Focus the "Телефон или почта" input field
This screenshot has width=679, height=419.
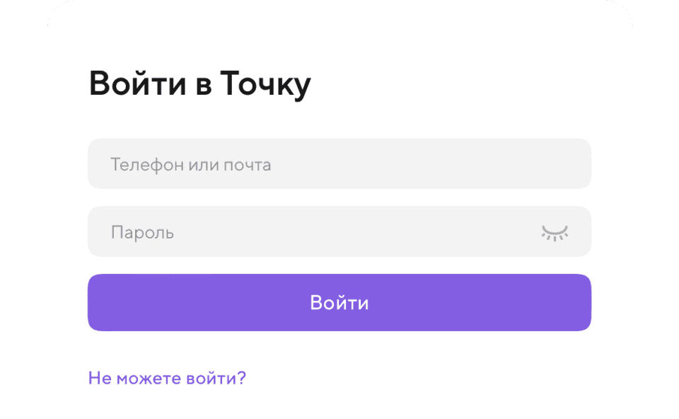pos(339,164)
